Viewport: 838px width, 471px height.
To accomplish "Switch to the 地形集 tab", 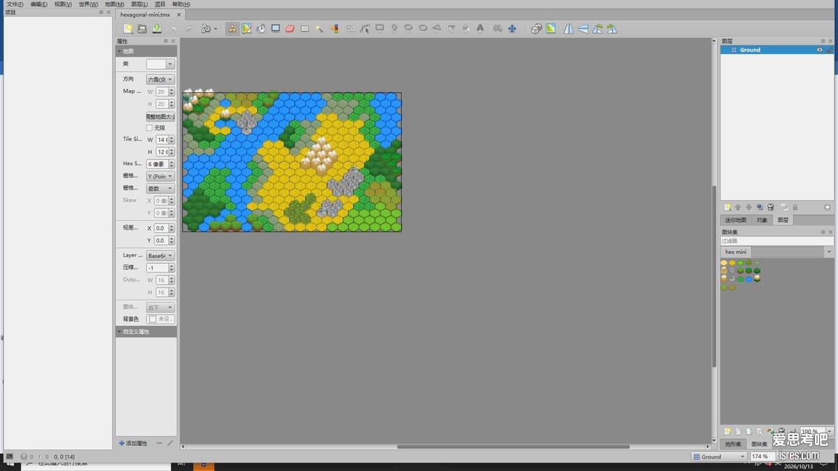I will point(733,444).
